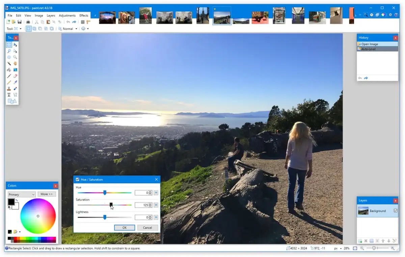Viewport: 405px width, 257px height.
Task: Select the Pan hand tool
Action: click(x=15, y=63)
